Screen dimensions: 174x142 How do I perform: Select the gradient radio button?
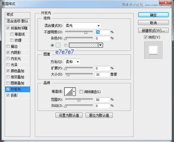66,45
